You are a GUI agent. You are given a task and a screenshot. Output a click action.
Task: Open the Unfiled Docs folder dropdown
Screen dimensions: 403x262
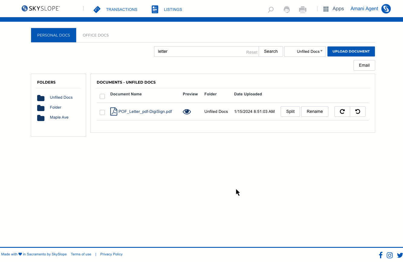(x=305, y=51)
